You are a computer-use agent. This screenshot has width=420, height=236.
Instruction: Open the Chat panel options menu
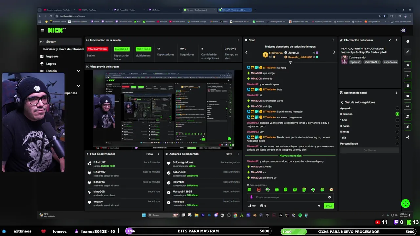point(333,40)
